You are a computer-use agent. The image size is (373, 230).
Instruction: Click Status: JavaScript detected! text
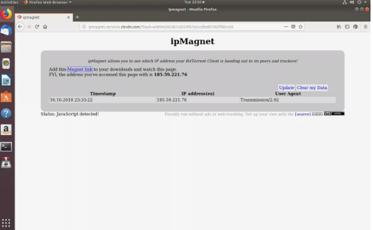[x=70, y=114]
